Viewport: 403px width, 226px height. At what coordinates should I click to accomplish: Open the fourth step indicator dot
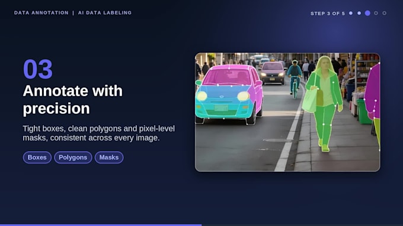(376, 13)
